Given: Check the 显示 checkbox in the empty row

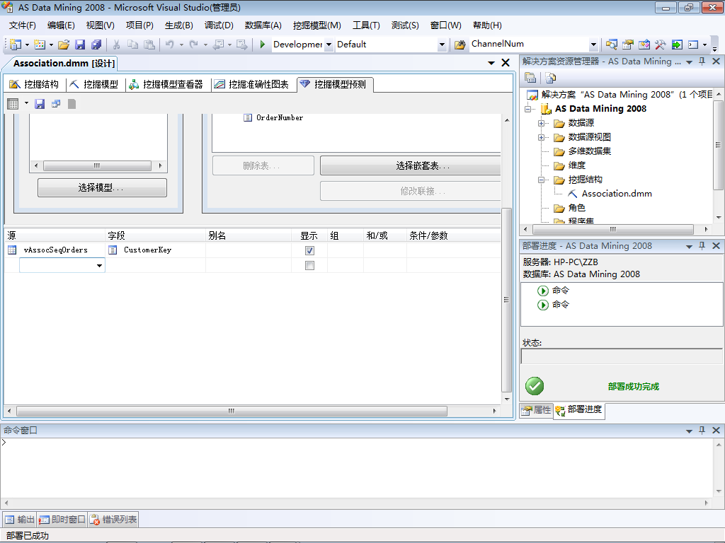Looking at the screenshot, I should tap(310, 266).
